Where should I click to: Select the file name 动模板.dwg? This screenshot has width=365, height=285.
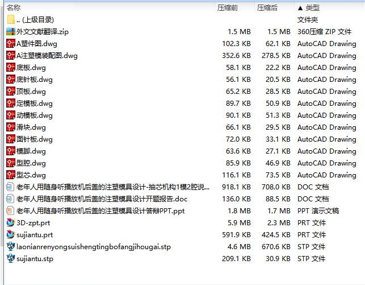35,115
